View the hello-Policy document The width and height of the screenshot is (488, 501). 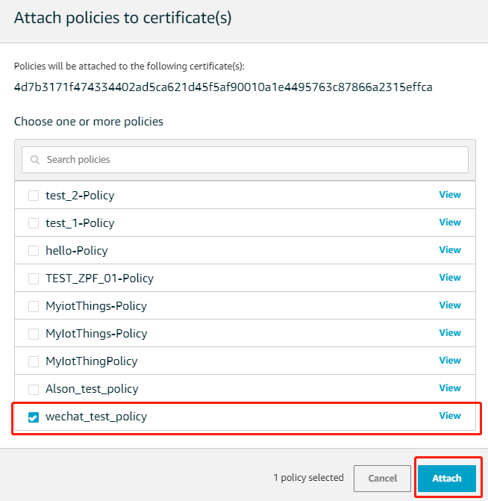(449, 250)
